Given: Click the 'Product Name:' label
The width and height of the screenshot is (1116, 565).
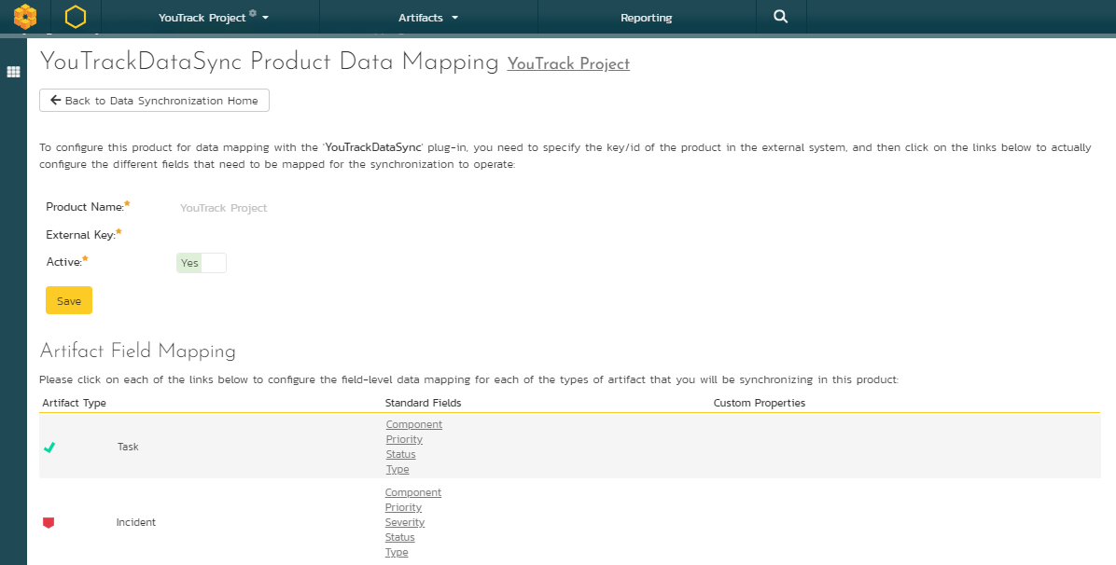Looking at the screenshot, I should pyautogui.click(x=85, y=207).
